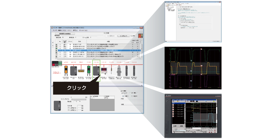This screenshot has height=139, width=272.
Task: Click the threaded cylindrical proximity sensor icon
Action: [x=119, y=71]
